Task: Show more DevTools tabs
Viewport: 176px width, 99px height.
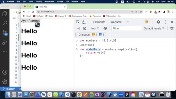Action: [128, 22]
